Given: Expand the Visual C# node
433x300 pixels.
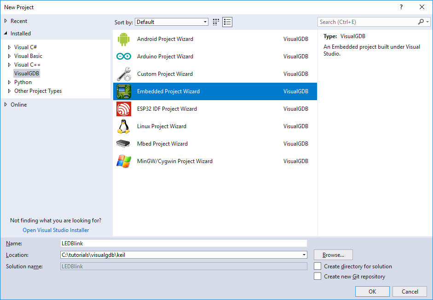Looking at the screenshot, I should [9, 47].
